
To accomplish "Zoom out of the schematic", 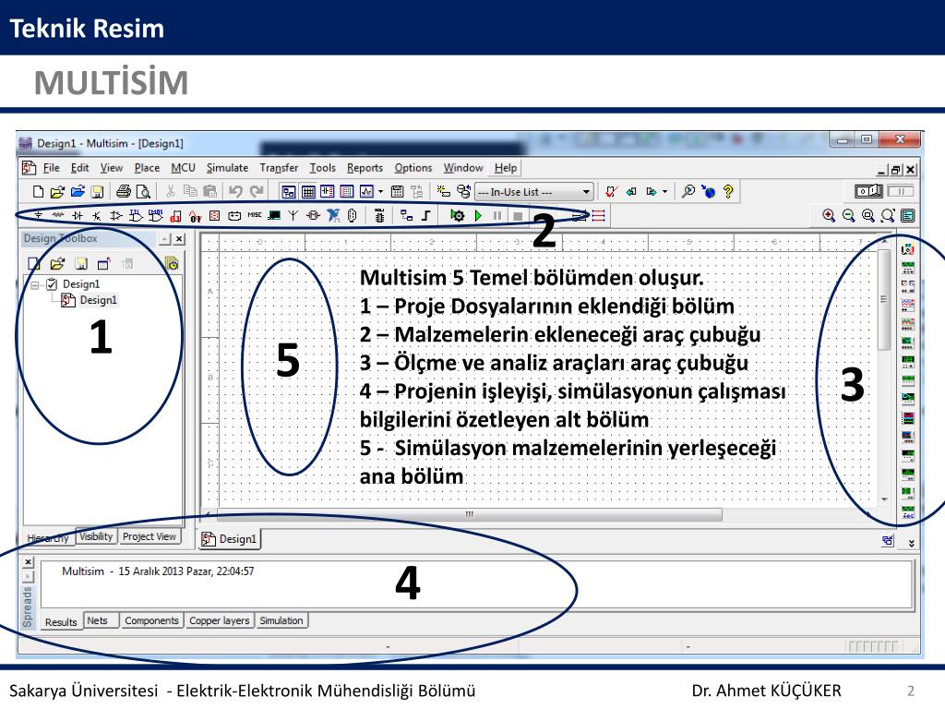I will tap(849, 215).
